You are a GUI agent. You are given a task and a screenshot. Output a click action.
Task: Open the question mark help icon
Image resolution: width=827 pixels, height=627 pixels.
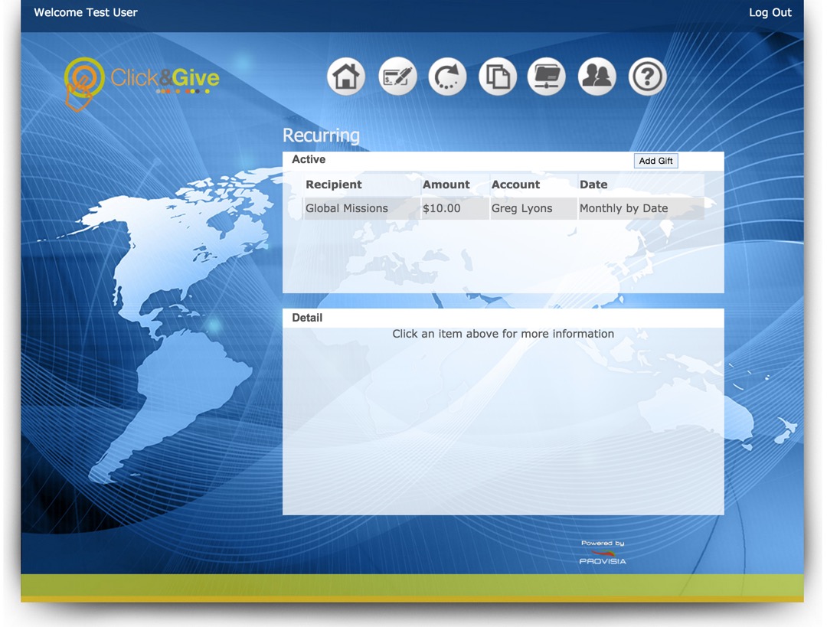click(x=647, y=77)
